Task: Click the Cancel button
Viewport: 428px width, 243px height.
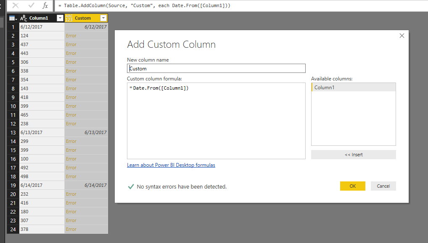Action: (383, 186)
